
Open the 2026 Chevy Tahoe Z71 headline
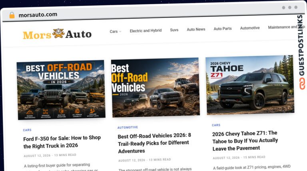(245, 141)
